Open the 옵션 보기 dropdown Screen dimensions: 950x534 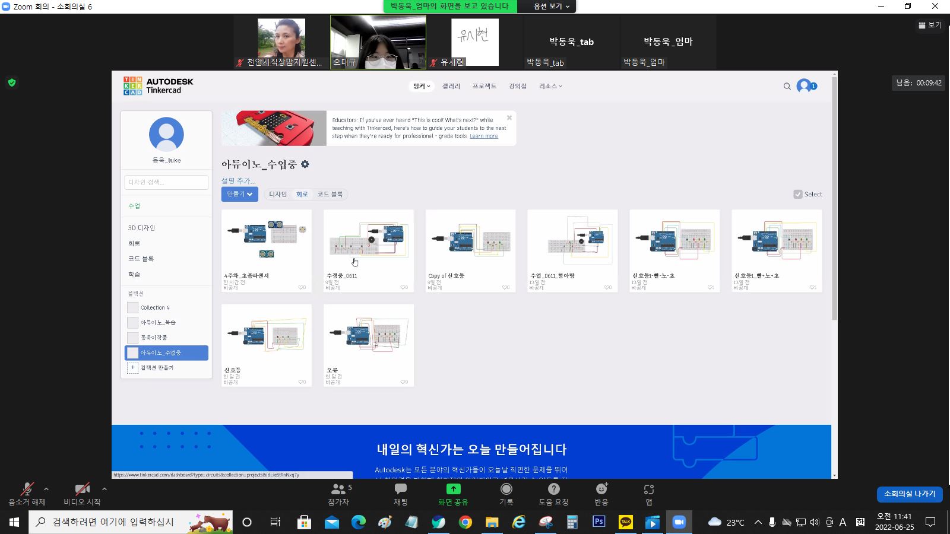point(551,6)
